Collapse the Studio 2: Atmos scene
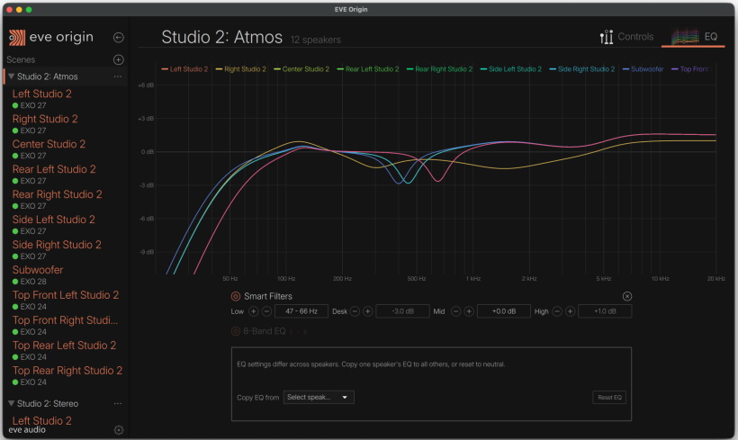The image size is (738, 440). tap(11, 76)
